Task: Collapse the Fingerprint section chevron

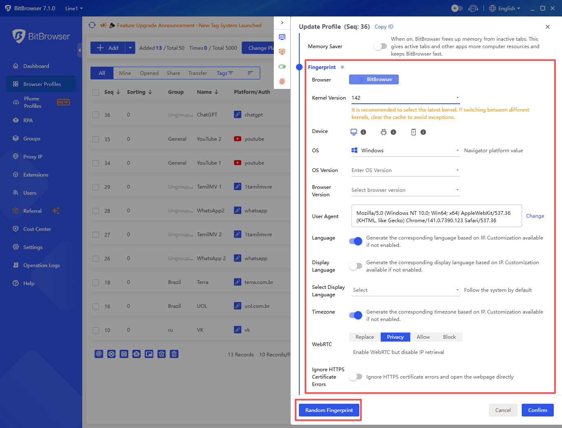Action: (x=342, y=67)
